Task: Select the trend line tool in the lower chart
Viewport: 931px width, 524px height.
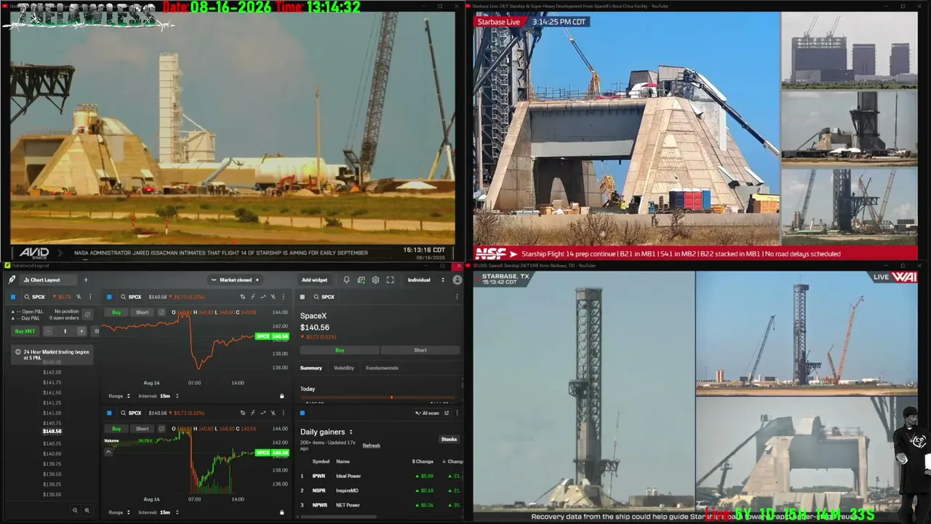Action: [x=263, y=413]
